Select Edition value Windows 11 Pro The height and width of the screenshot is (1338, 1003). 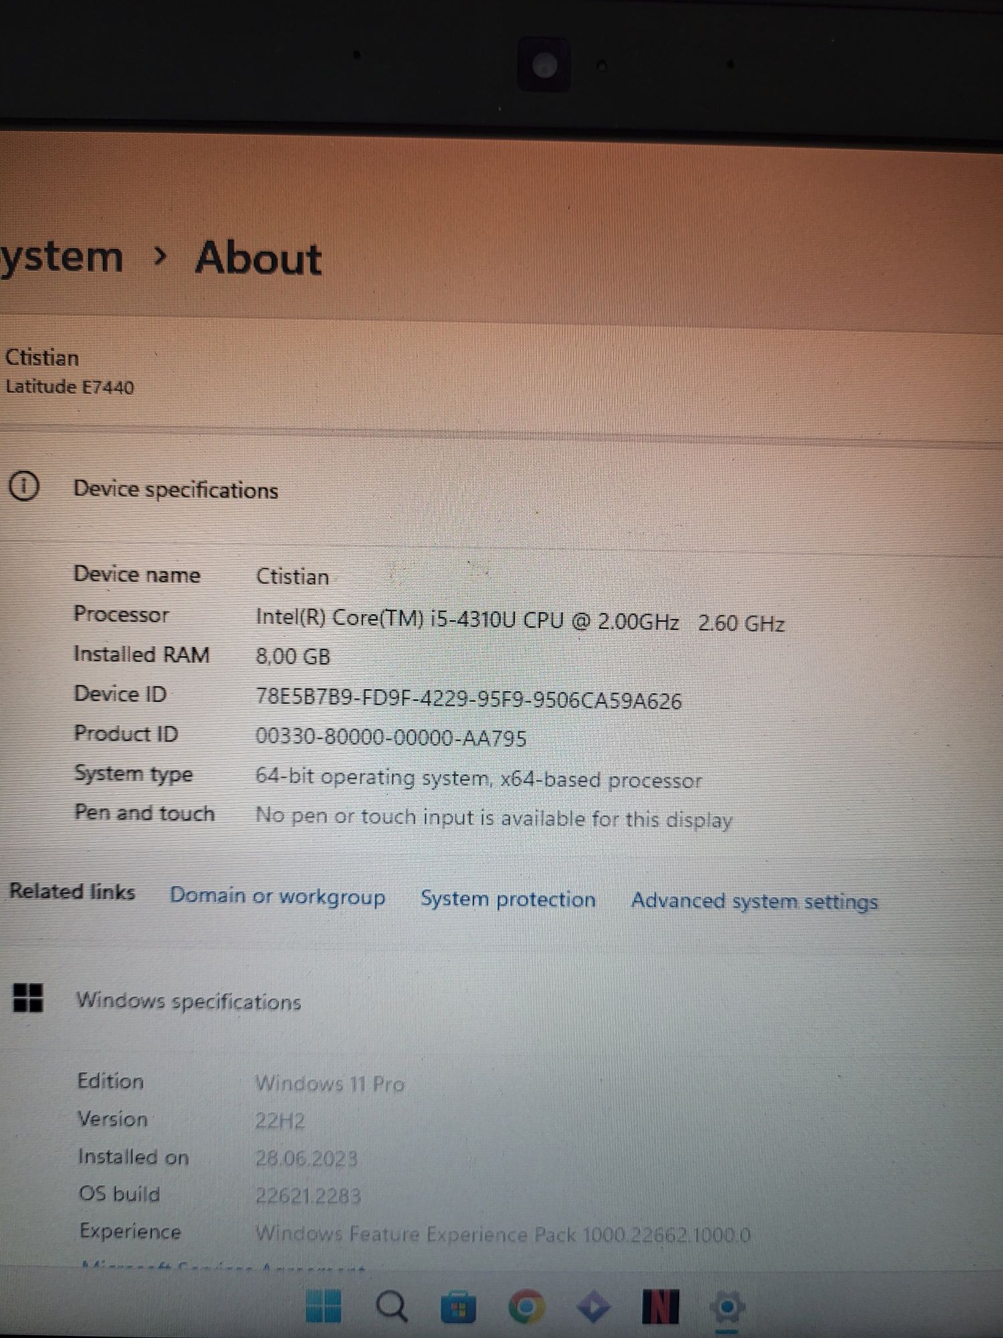click(x=330, y=1083)
